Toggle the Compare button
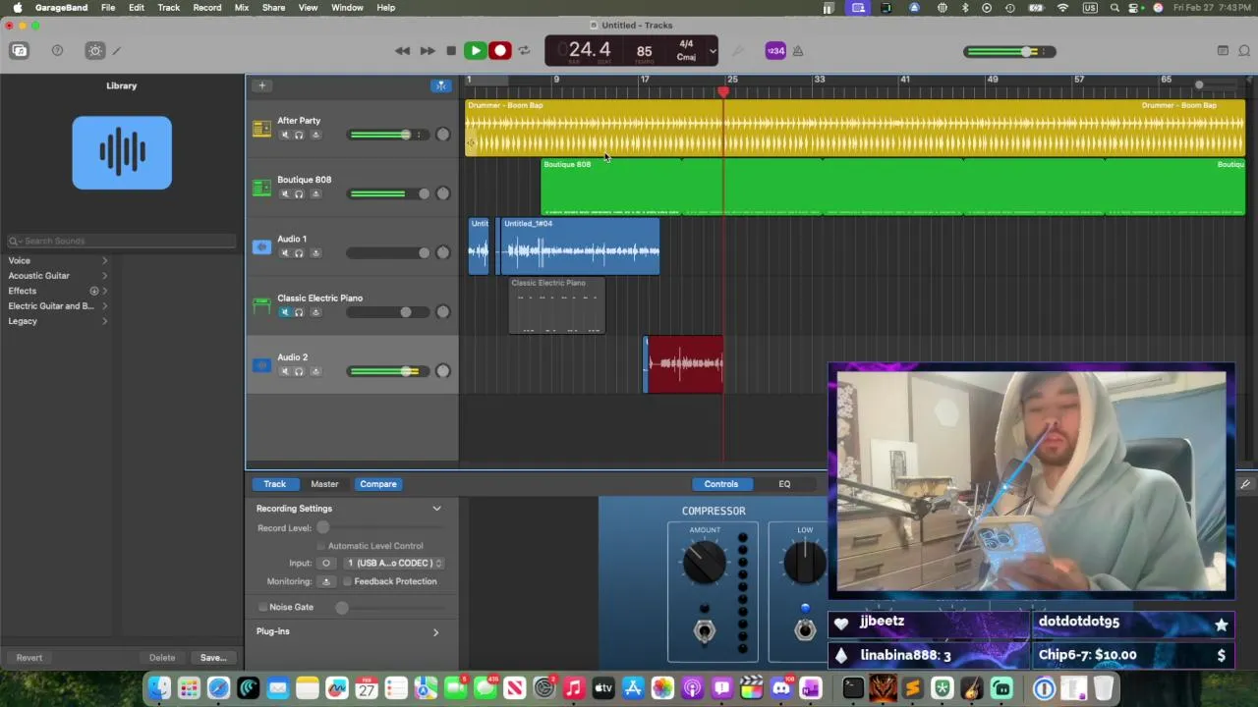The image size is (1258, 707). pos(378,484)
